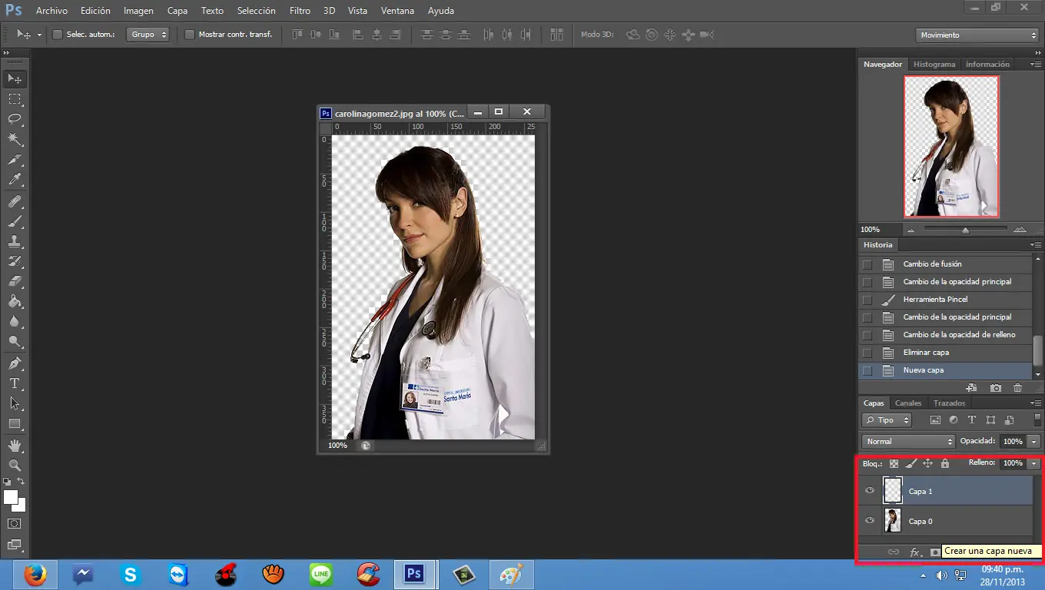Select the Path Selection tool
This screenshot has height=590, width=1045.
click(15, 403)
